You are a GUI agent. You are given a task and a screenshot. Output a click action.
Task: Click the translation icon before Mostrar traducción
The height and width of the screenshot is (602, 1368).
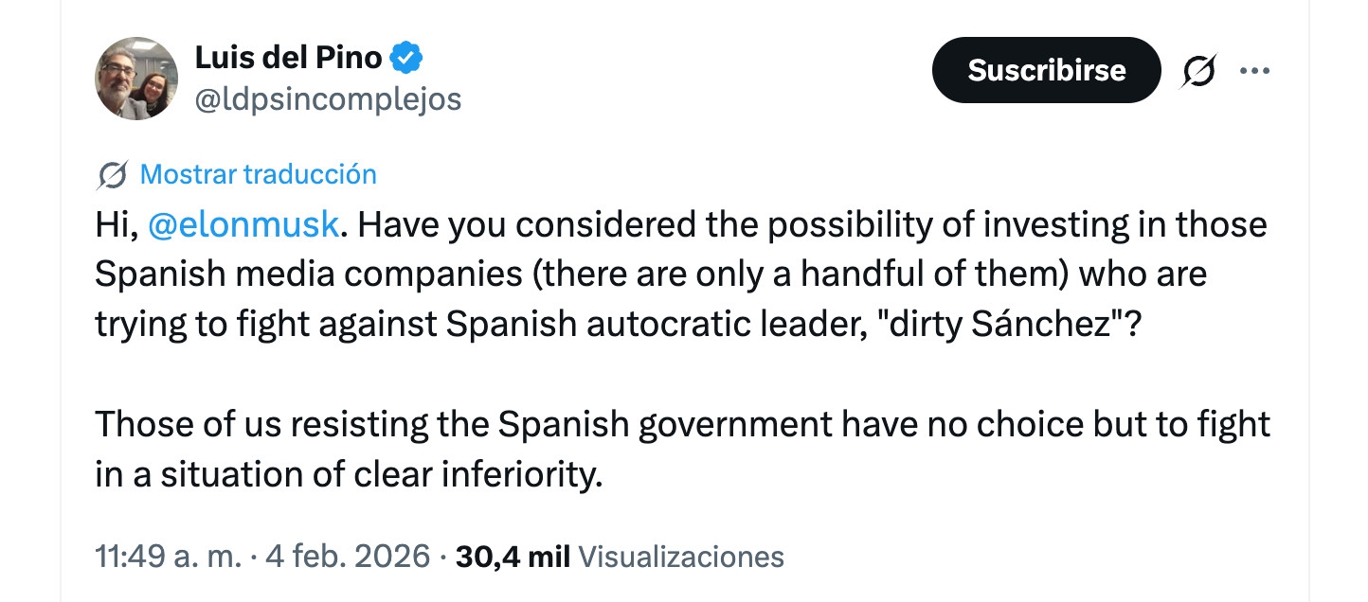pos(113,175)
